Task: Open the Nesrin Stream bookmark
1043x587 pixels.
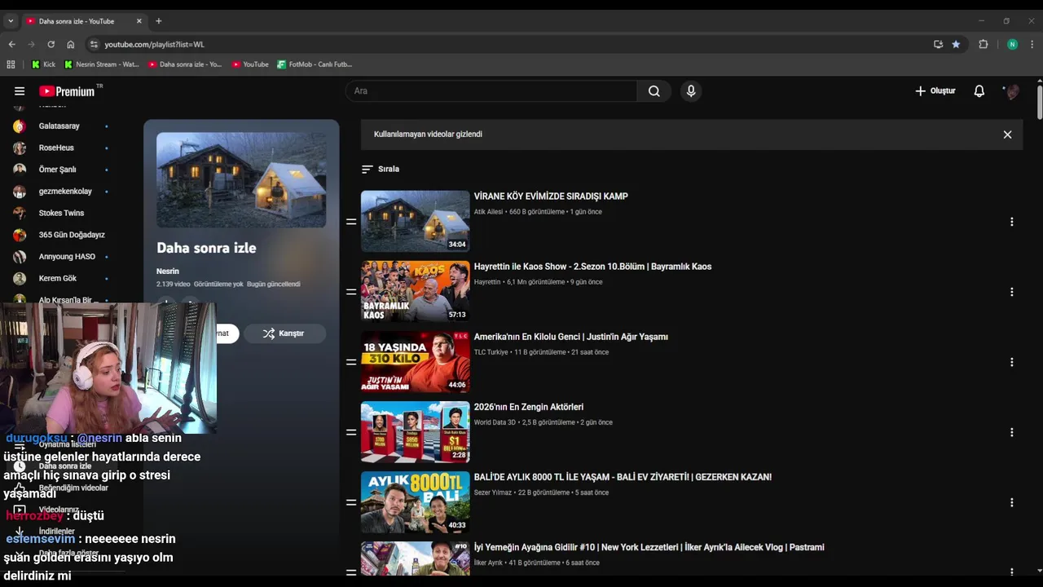Action: click(102, 64)
